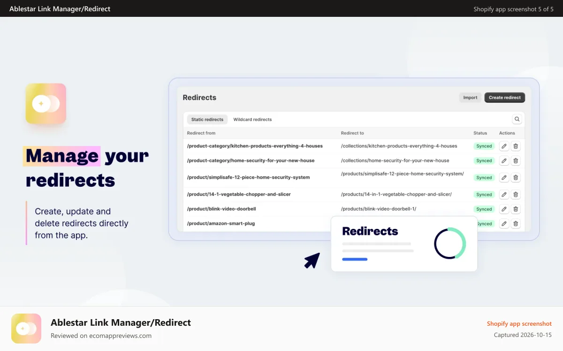
Task: Click the orange Shopify app screenshot label
Action: 519,323
